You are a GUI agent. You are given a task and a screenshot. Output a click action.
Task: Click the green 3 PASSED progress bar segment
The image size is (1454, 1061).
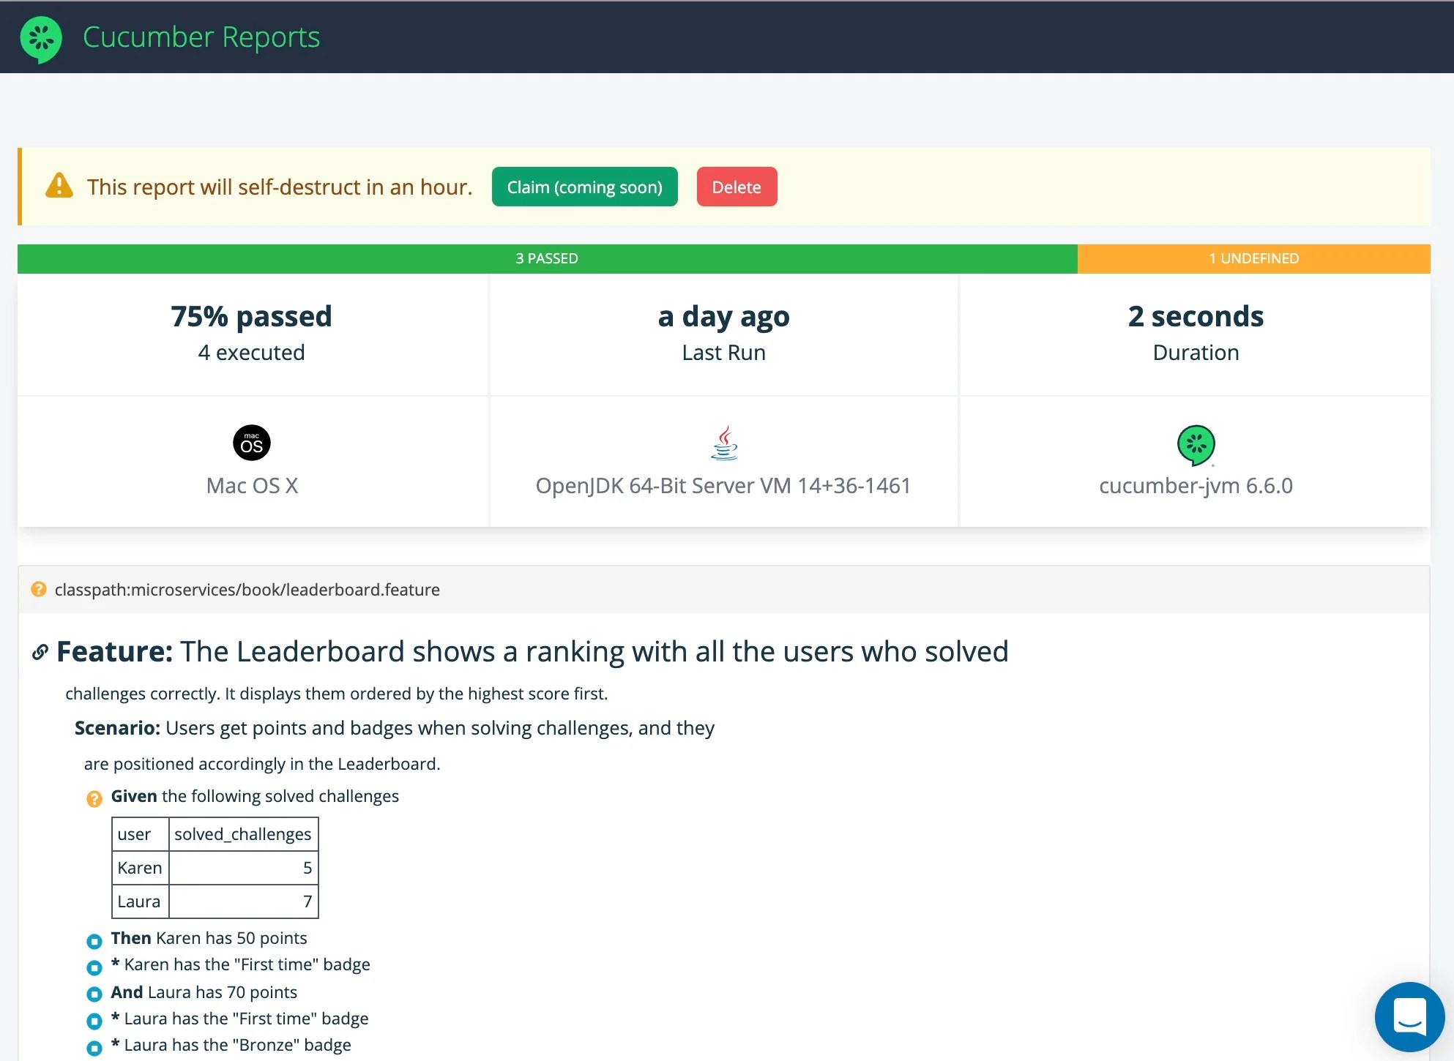coord(547,258)
